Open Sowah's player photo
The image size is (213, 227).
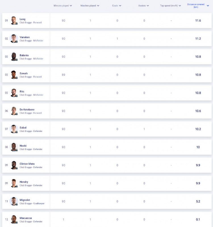[14, 75]
